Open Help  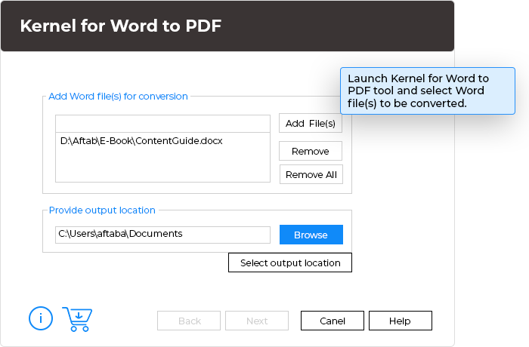pyautogui.click(x=400, y=321)
